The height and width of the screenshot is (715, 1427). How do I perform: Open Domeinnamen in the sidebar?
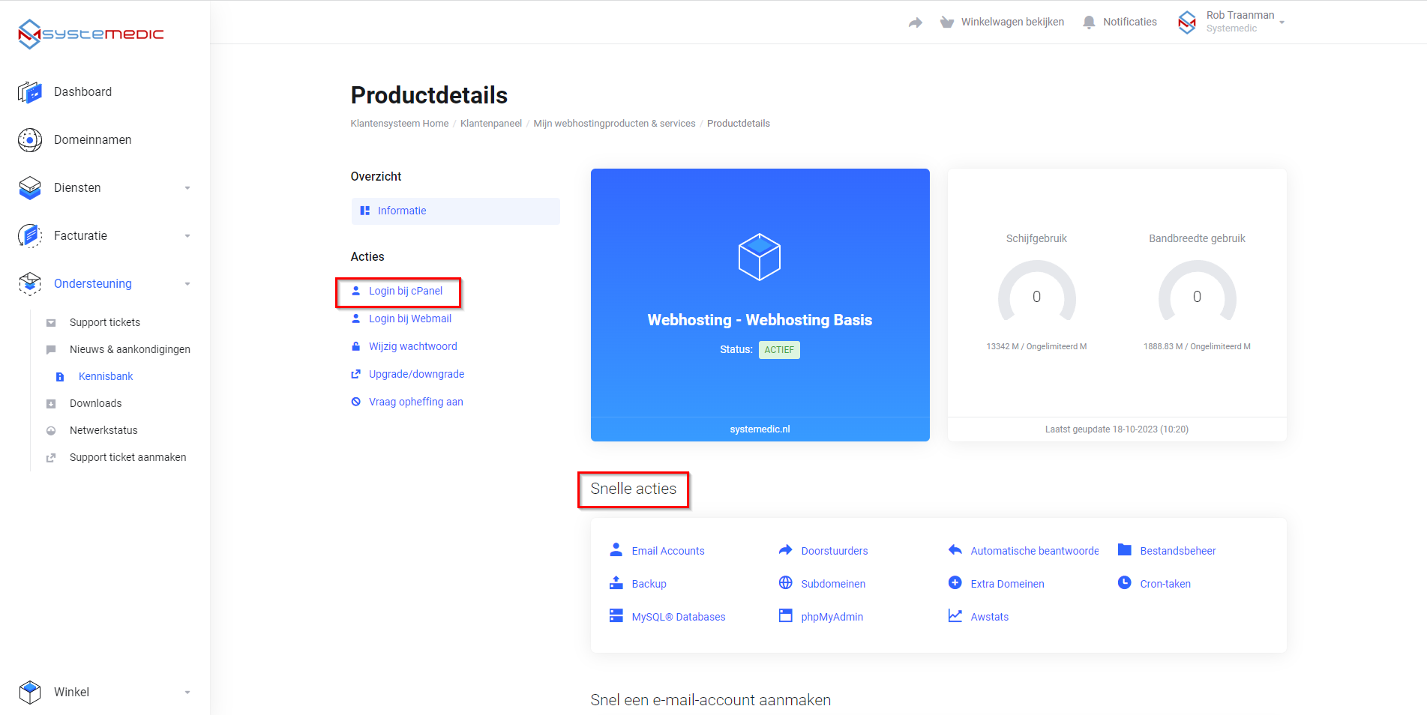click(x=92, y=140)
